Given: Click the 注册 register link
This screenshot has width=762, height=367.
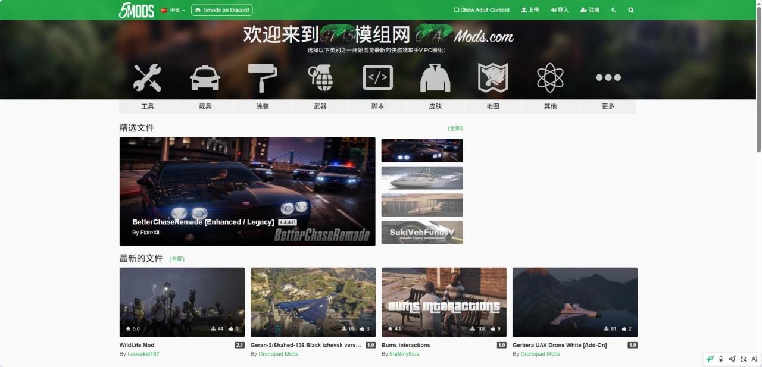Looking at the screenshot, I should (x=590, y=10).
